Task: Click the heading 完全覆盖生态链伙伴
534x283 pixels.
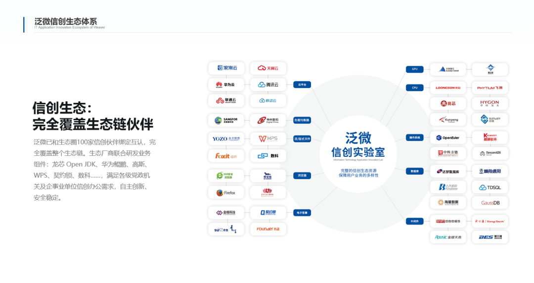Action: 93,125
